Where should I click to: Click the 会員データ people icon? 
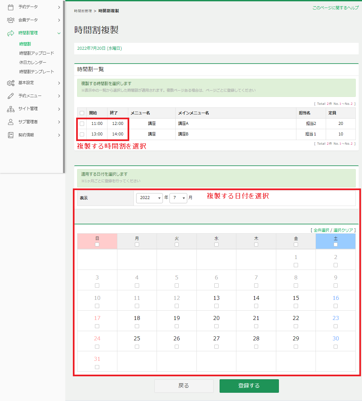tap(11, 20)
